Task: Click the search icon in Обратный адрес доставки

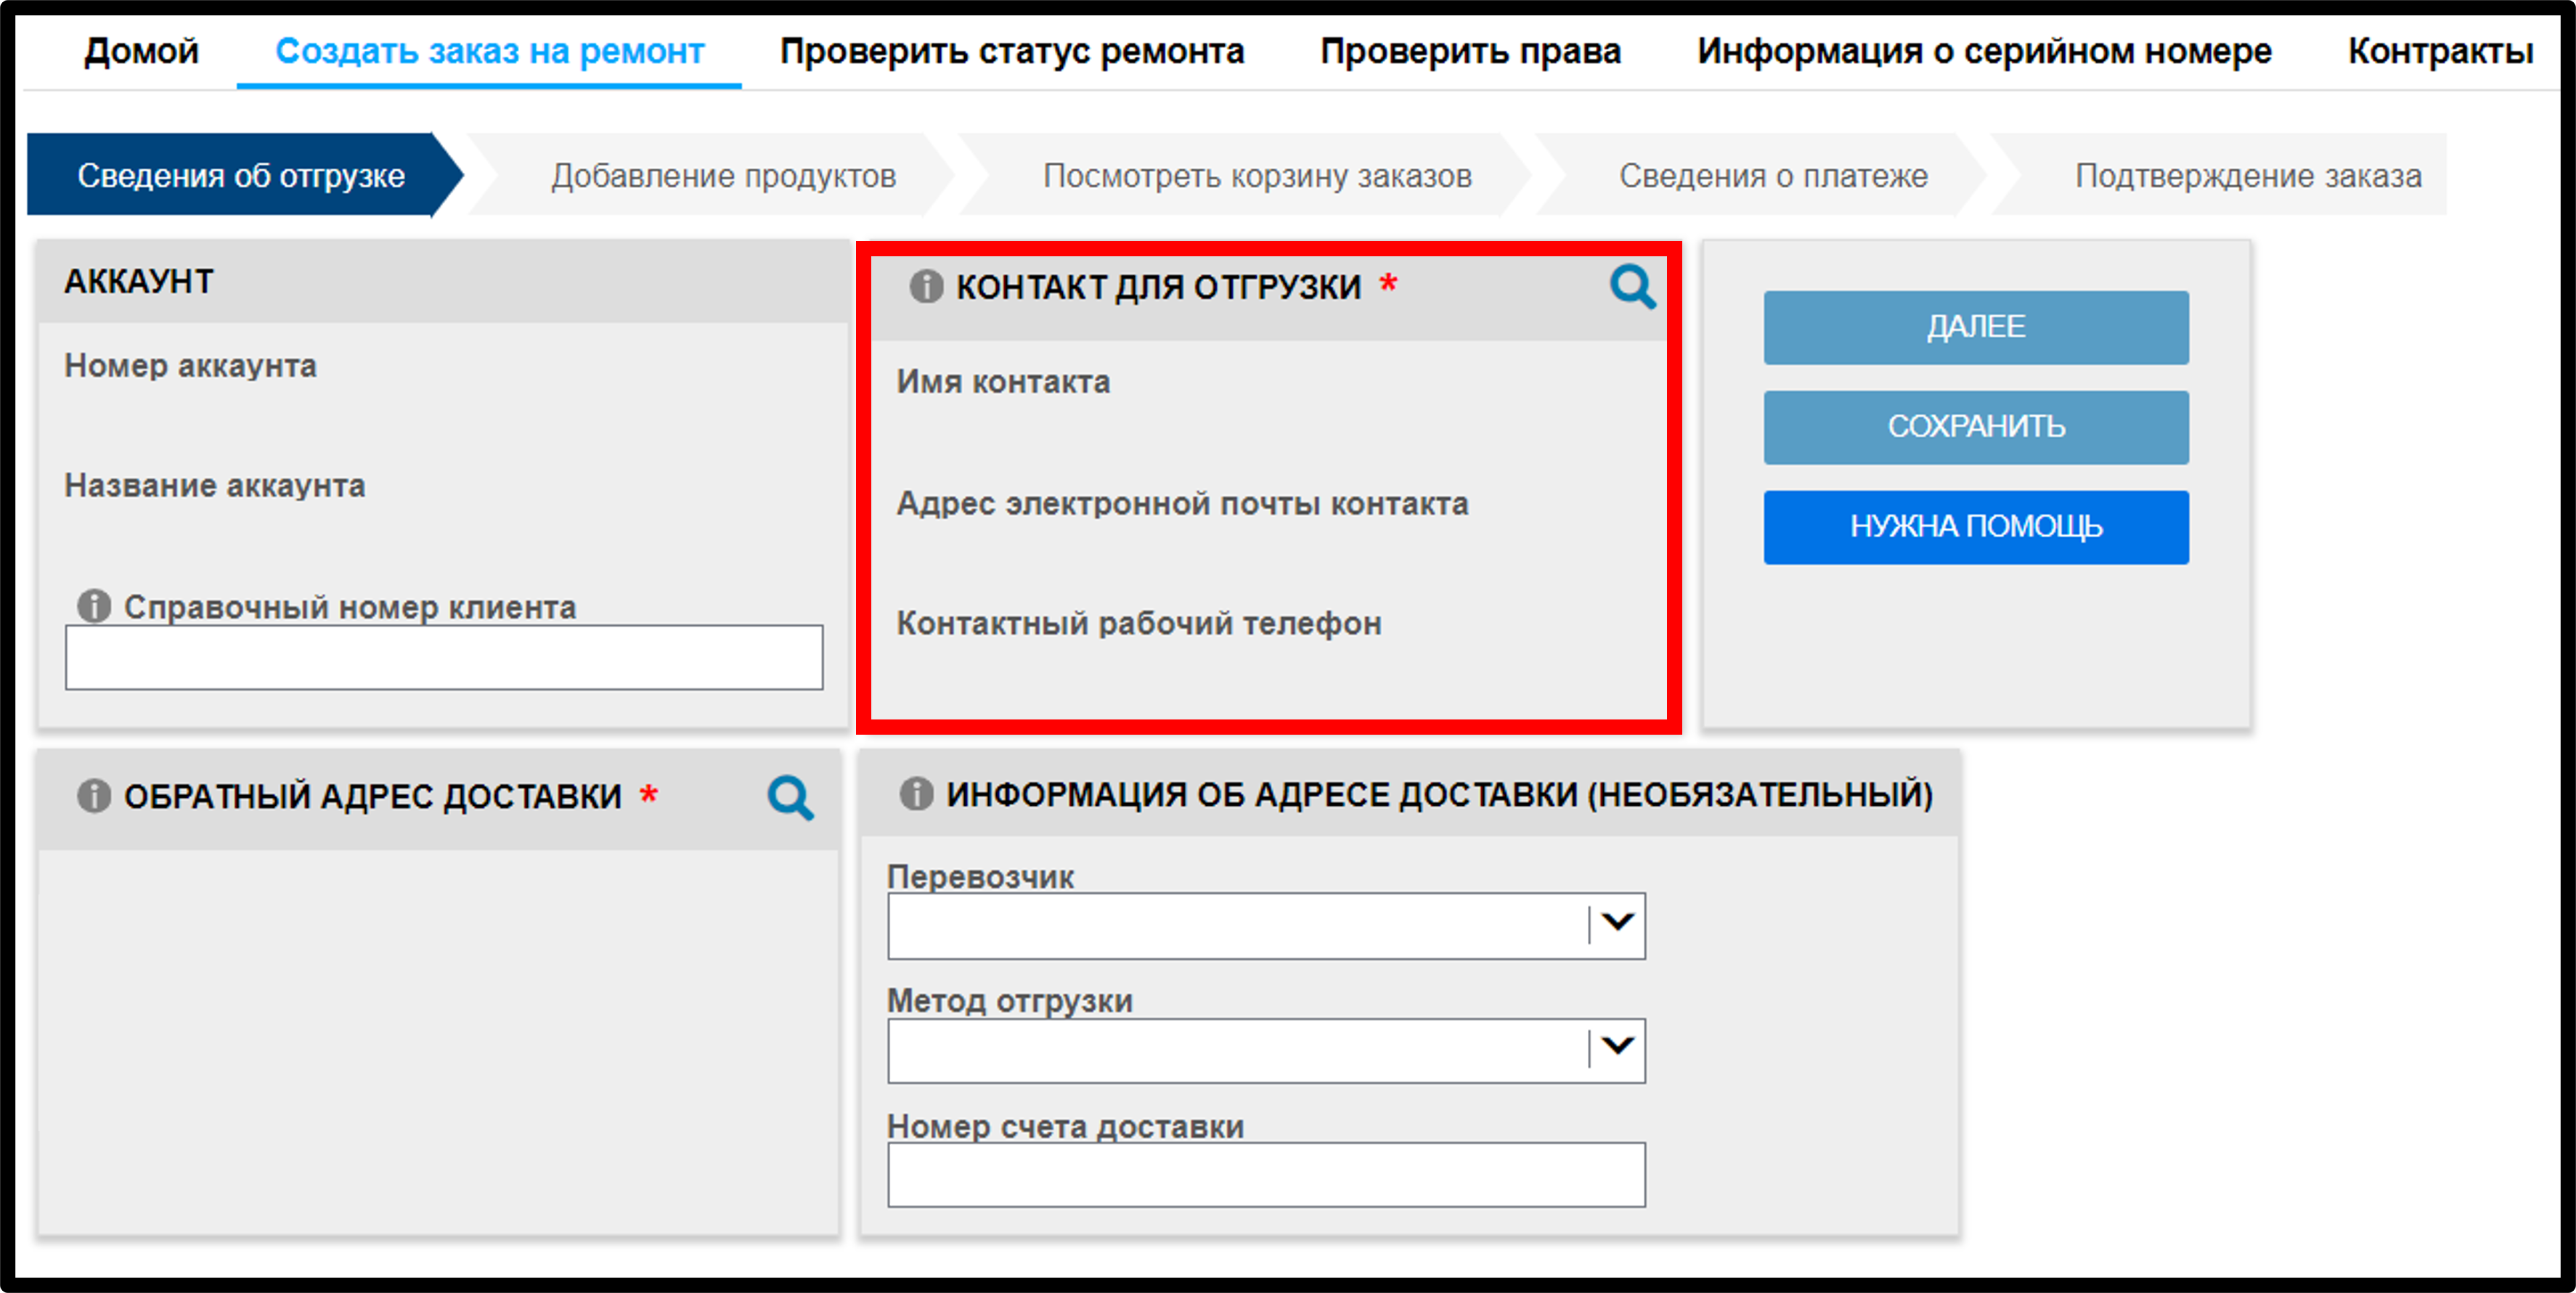Action: coord(790,797)
